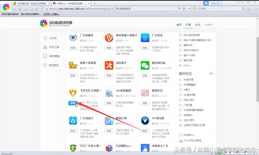Expand the dropdown arrow beside the star icon
This screenshot has width=259, height=155.
(x=189, y=9)
